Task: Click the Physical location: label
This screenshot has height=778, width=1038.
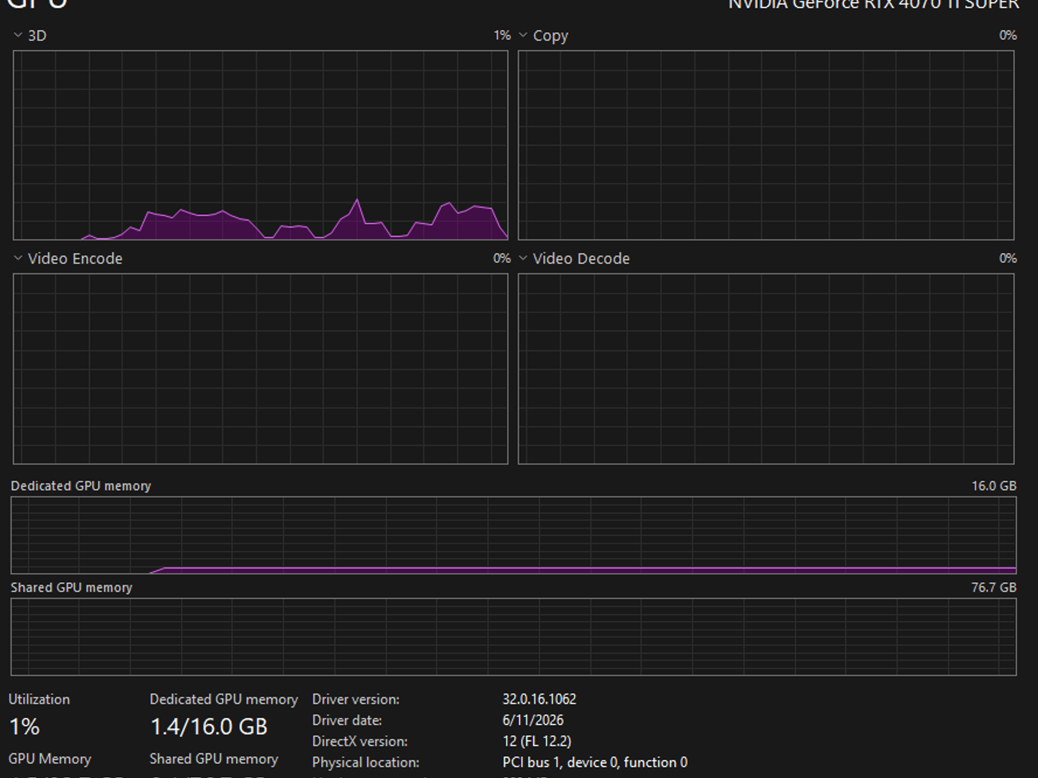Action: [x=366, y=762]
